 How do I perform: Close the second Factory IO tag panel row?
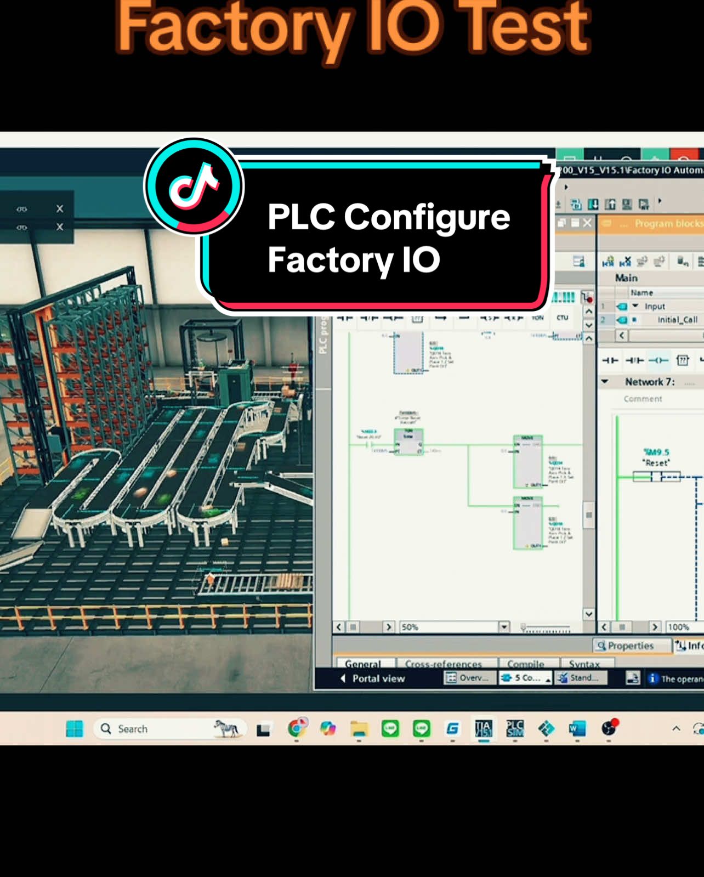point(60,227)
